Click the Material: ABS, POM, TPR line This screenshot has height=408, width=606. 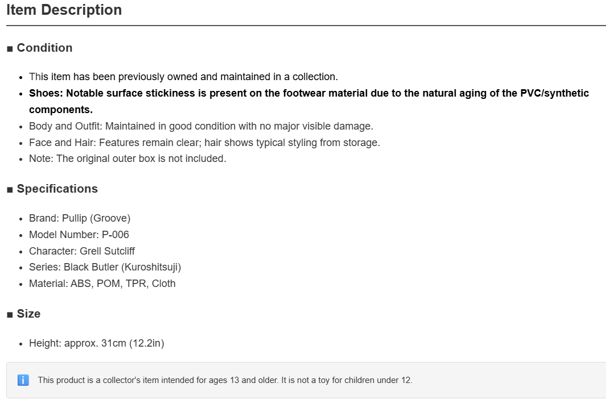click(102, 284)
